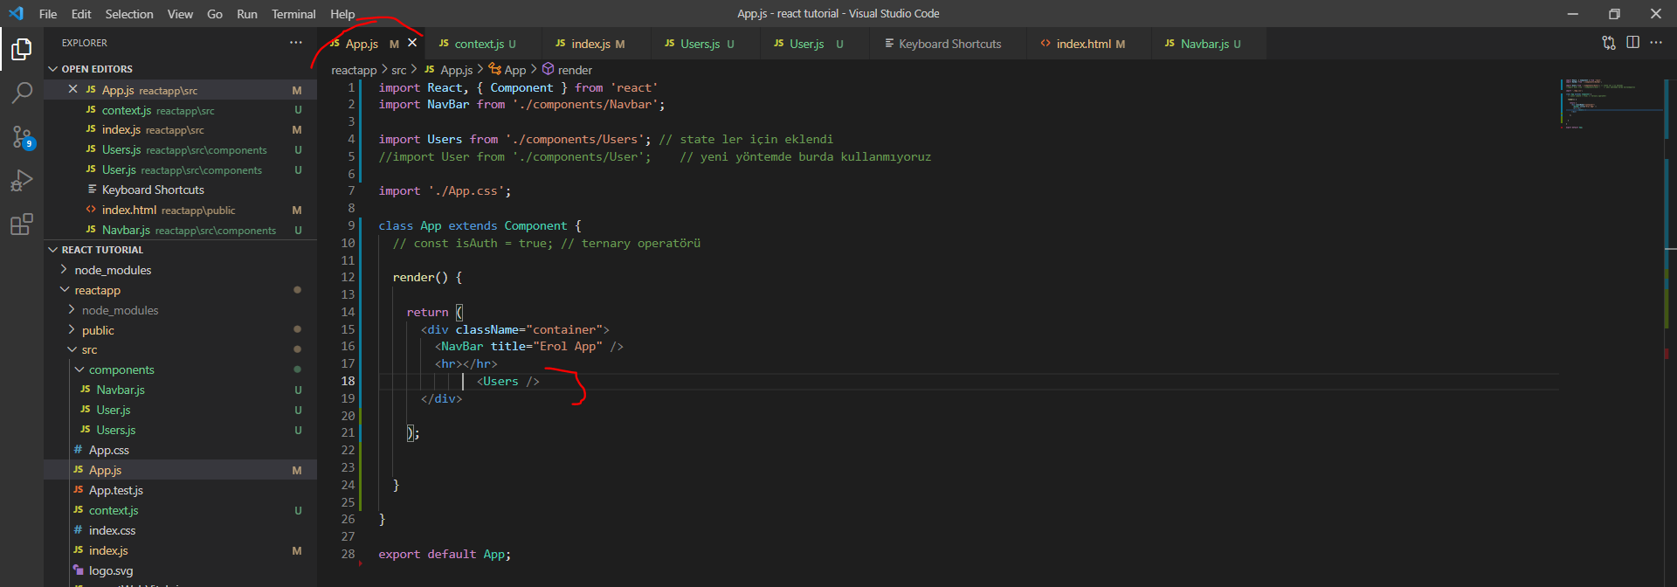This screenshot has height=587, width=1677.
Task: Click line number 18 in the gutter
Action: tap(348, 381)
